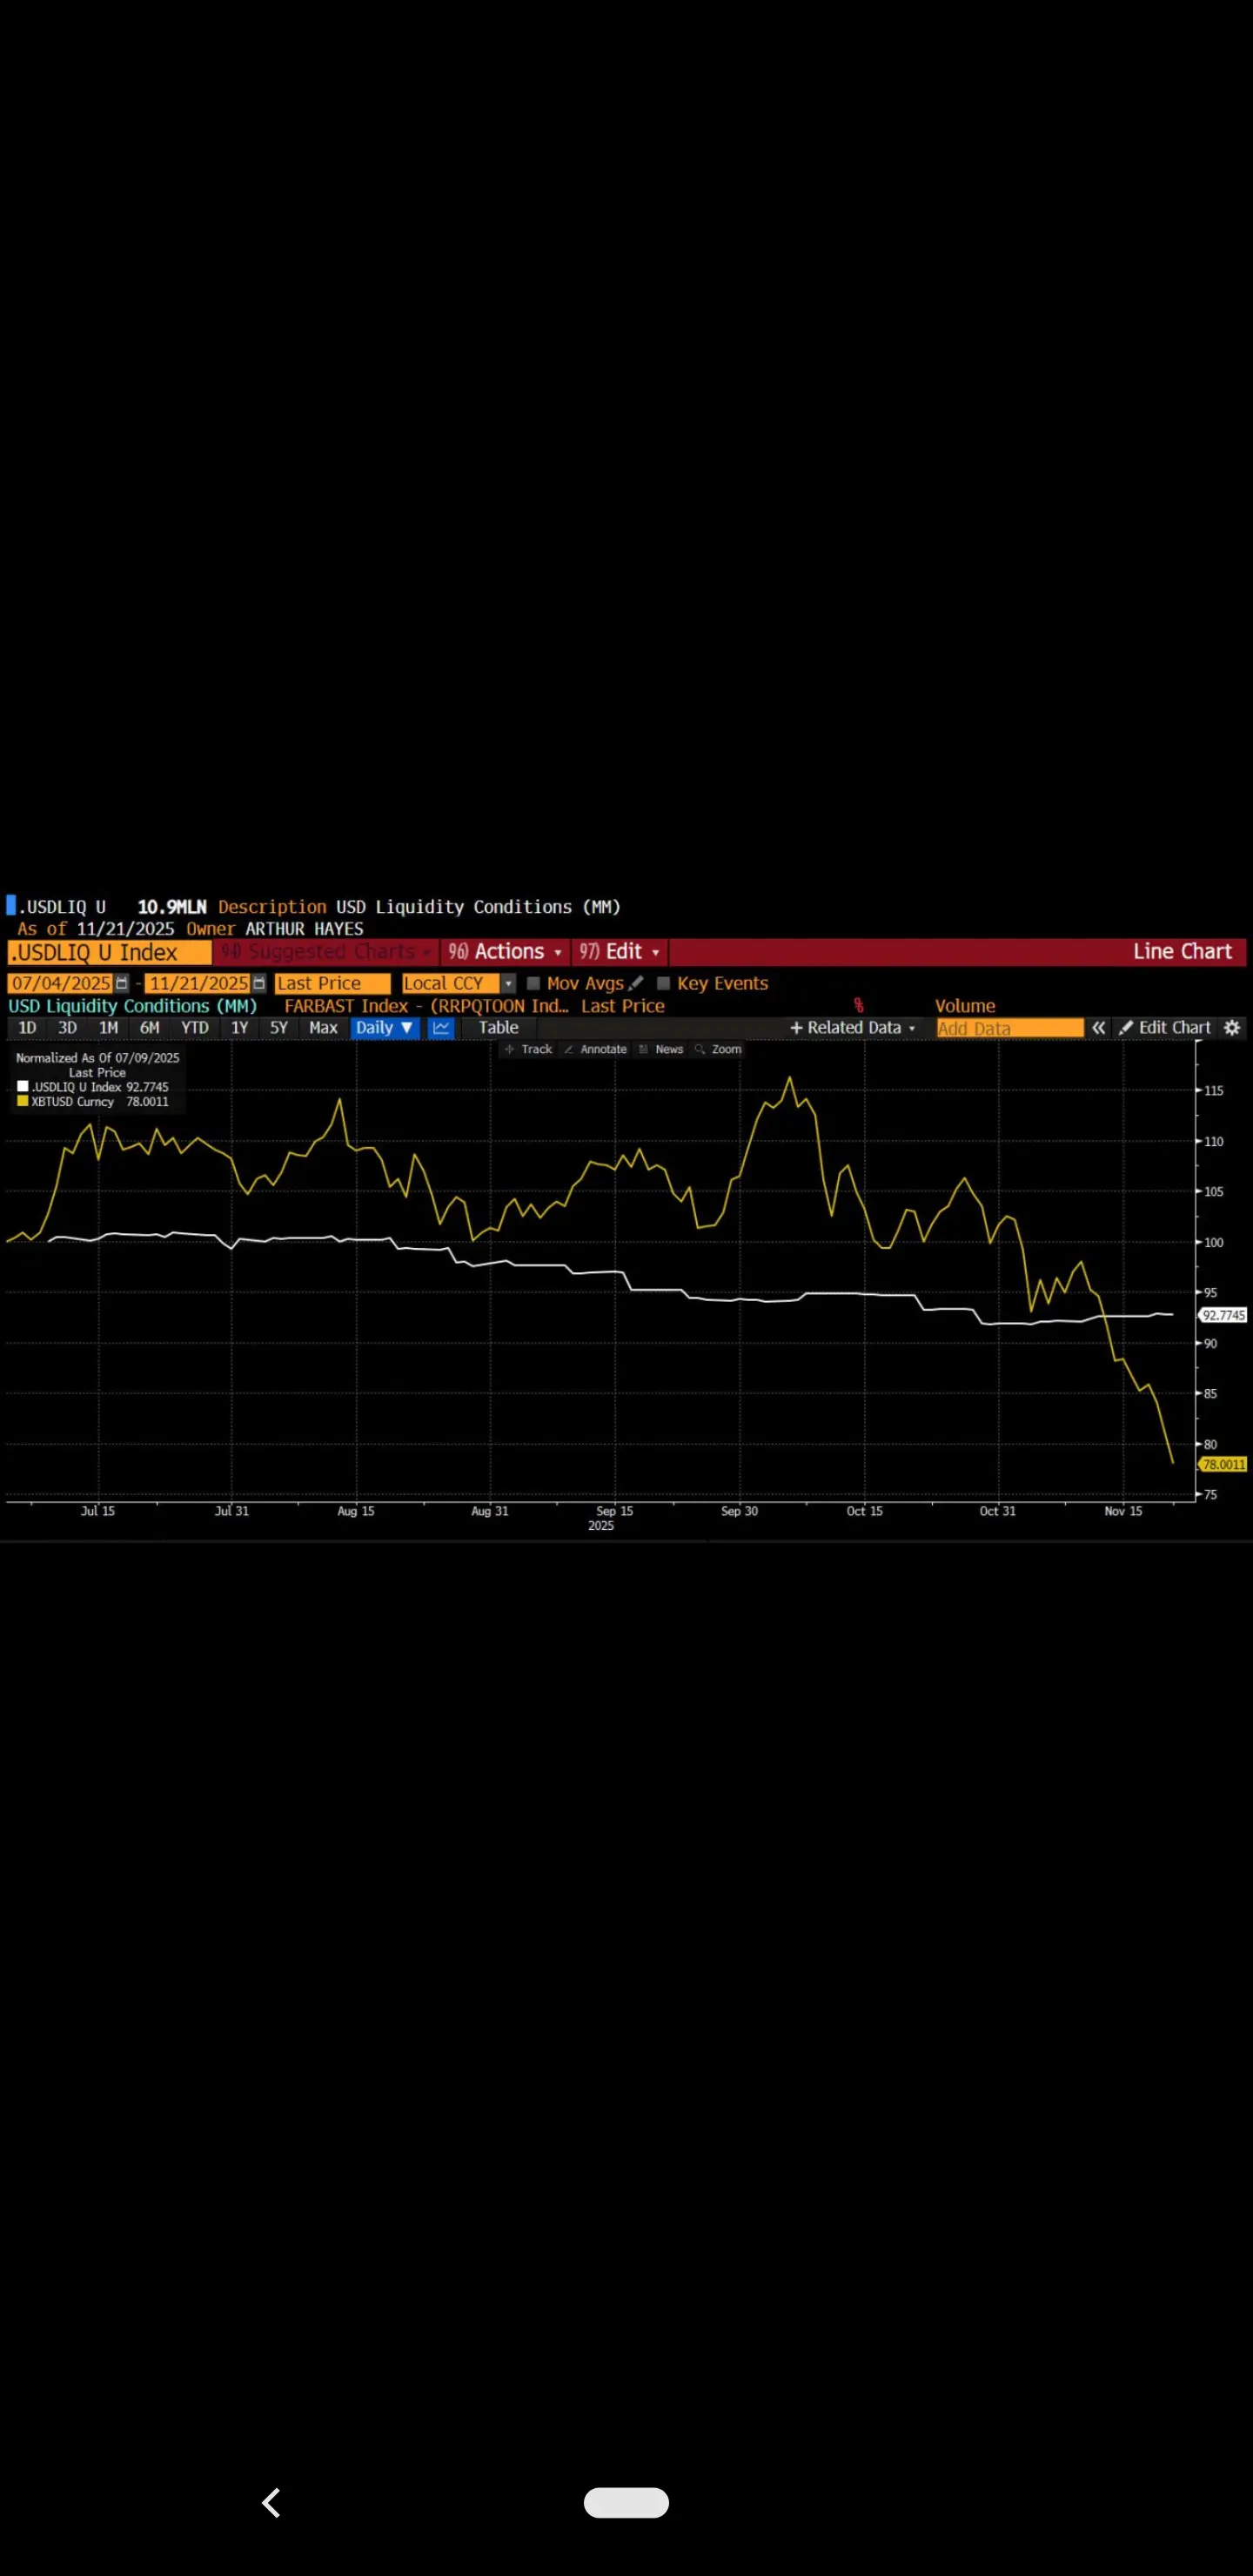
Task: Select the Max time range
Action: tap(323, 1027)
